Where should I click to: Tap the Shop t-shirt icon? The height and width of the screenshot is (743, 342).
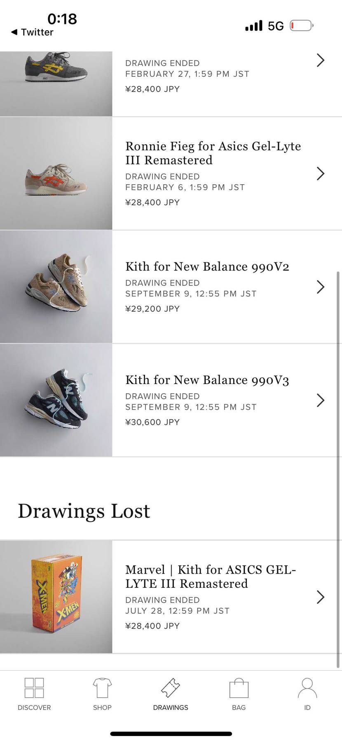(x=102, y=688)
